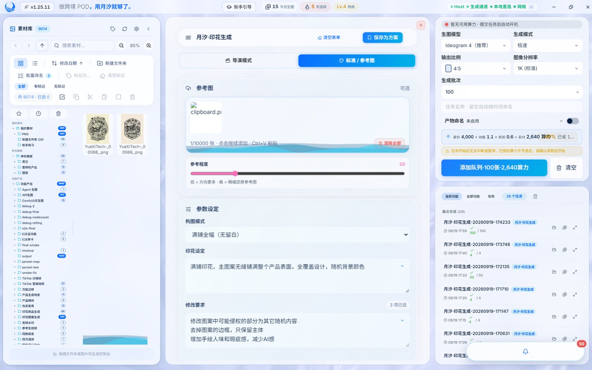The width and height of the screenshot is (592, 370).
Task: Adjust the 参考程度 slider handle
Action: 235,173
